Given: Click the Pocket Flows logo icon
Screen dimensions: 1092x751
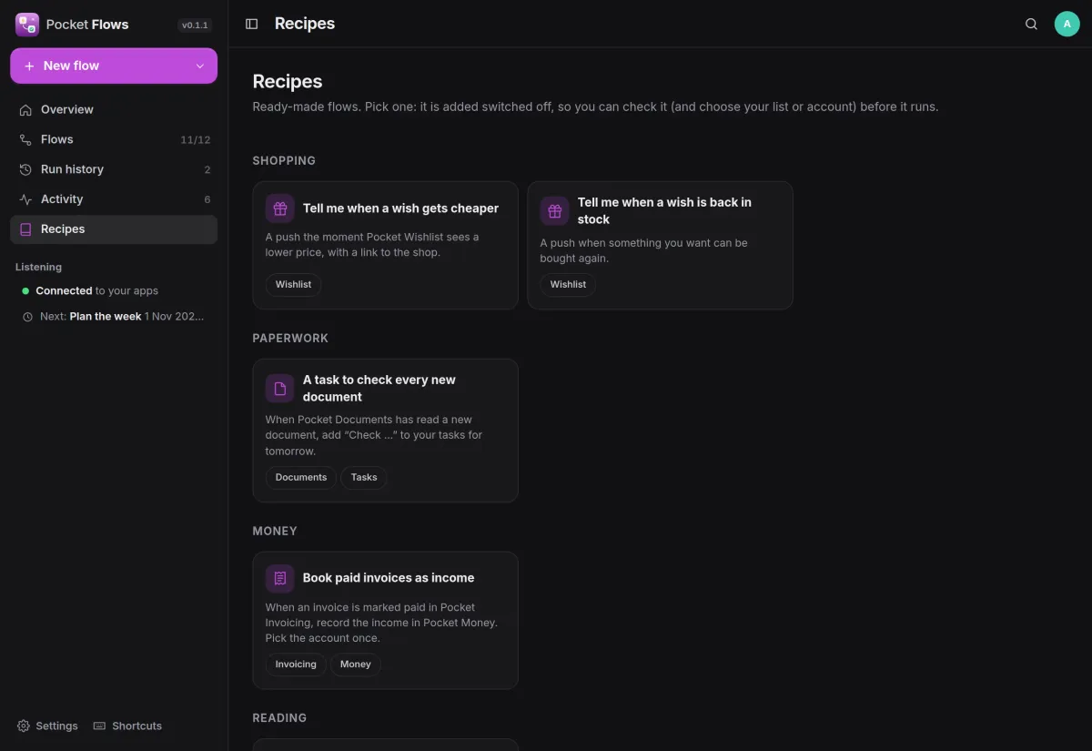Looking at the screenshot, I should click(27, 25).
